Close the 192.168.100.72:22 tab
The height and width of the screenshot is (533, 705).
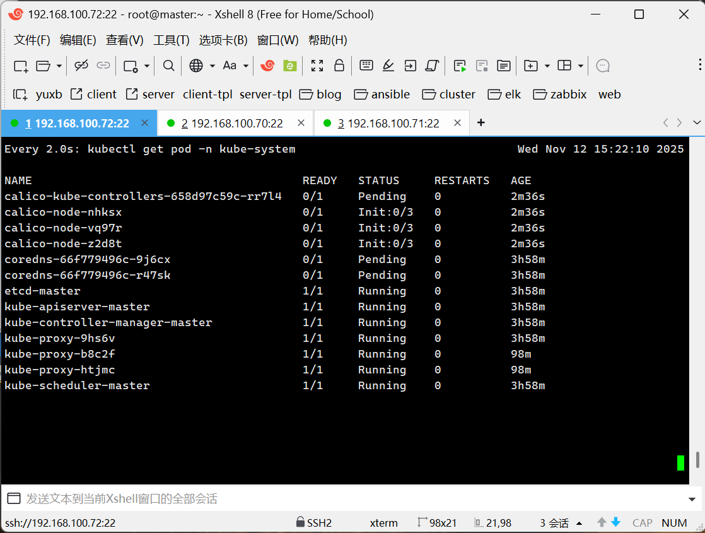pyautogui.click(x=145, y=123)
